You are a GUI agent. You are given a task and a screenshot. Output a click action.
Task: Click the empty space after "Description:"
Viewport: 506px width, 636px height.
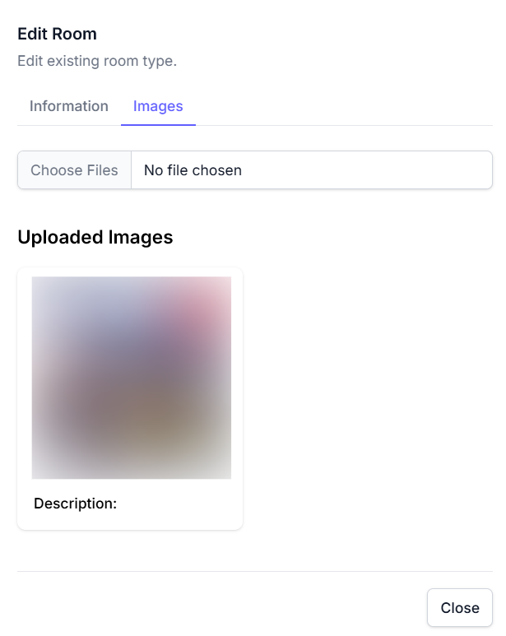pos(173,503)
